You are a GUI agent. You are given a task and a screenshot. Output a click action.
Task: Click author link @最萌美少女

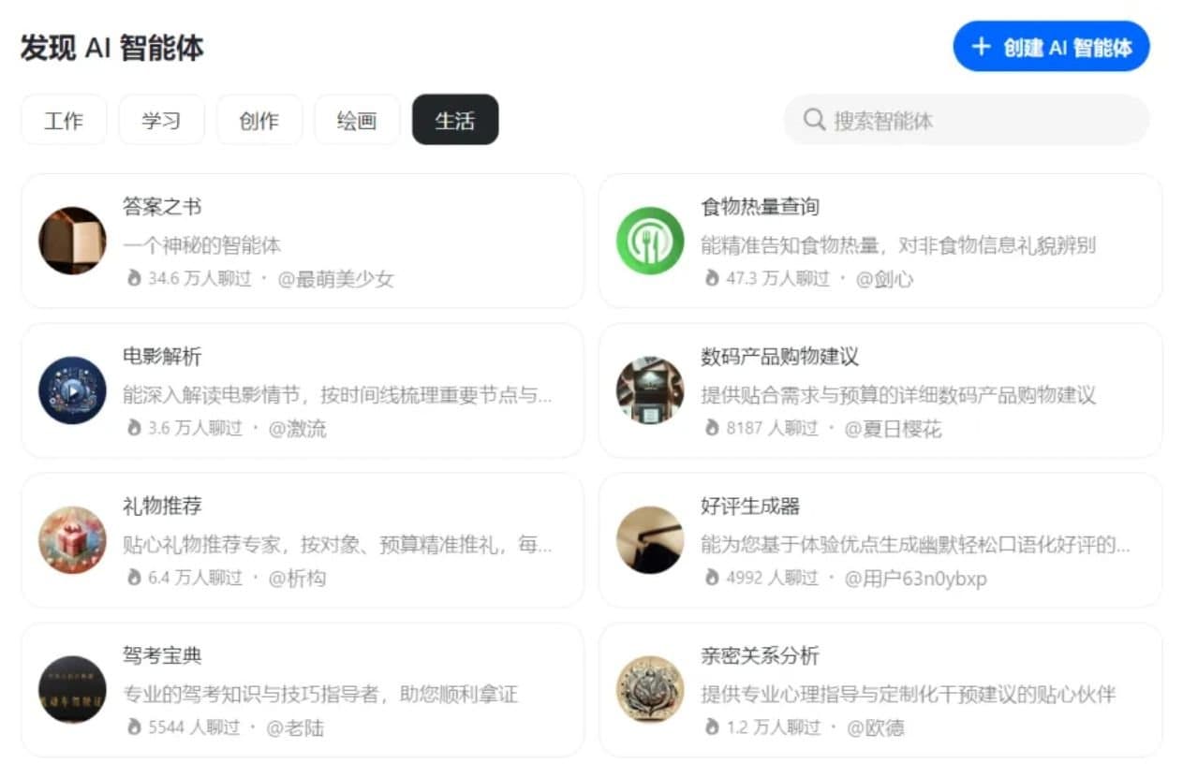tap(335, 279)
